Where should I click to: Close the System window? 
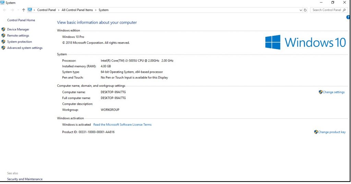(x=344, y=2)
